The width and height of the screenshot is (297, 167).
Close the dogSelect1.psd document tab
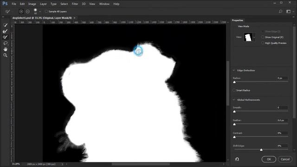[x=75, y=18]
